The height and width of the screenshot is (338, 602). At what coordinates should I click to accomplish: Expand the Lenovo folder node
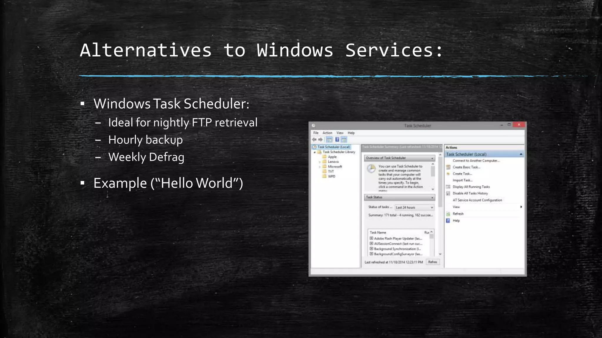[x=320, y=162]
